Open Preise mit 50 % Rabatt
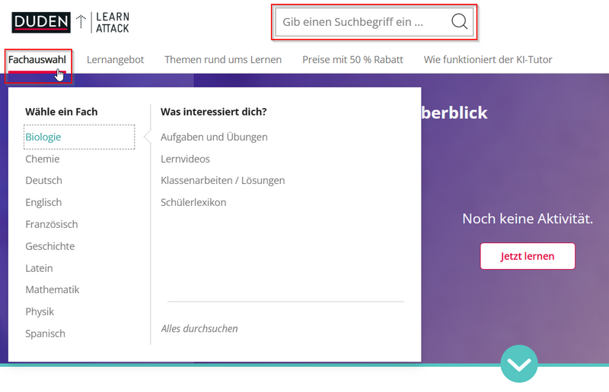Viewport: 609px width, 392px height. click(352, 60)
